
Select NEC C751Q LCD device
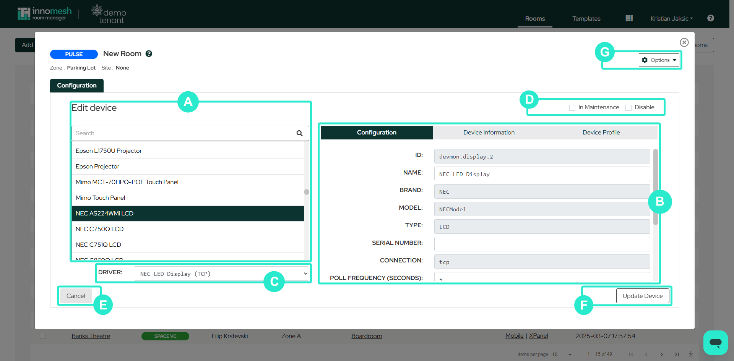tap(188, 245)
